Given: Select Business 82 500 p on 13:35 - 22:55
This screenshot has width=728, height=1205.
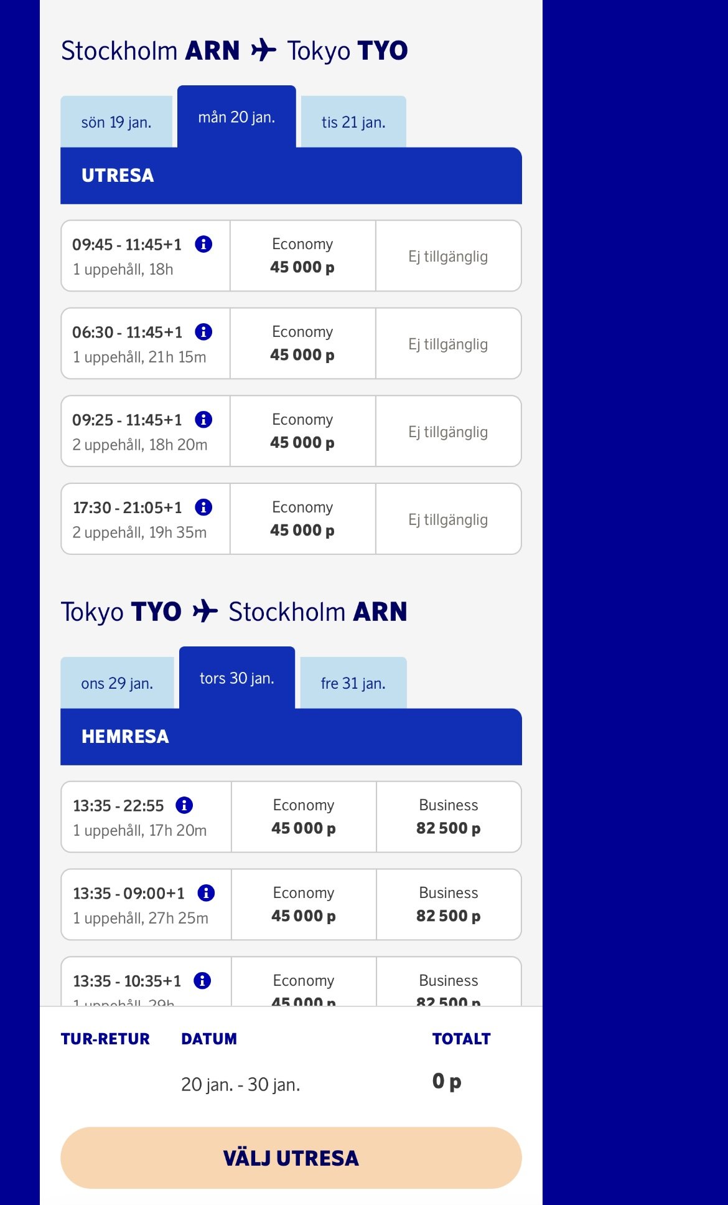Looking at the screenshot, I should tap(449, 817).
